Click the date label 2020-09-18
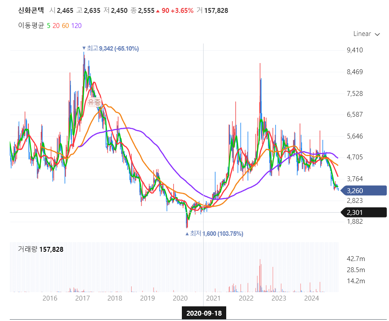The height and width of the screenshot is (321, 389). click(x=204, y=313)
